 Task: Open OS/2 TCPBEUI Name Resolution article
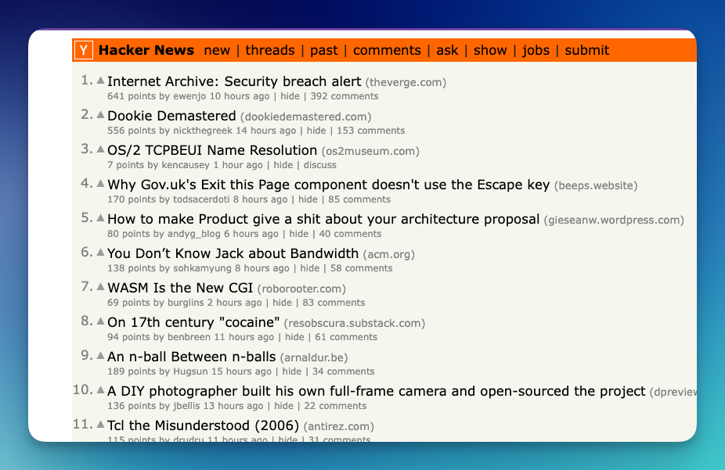coord(212,150)
